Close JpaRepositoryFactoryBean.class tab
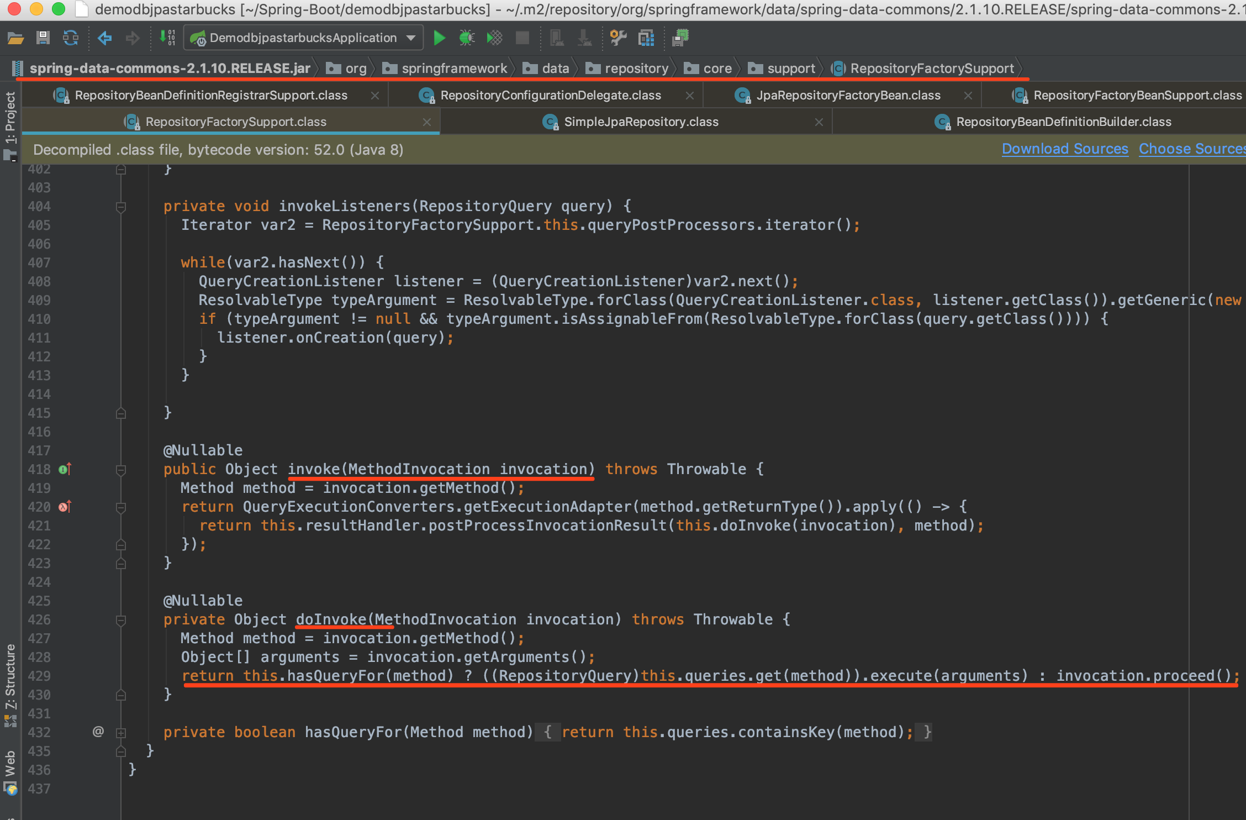1246x820 pixels. click(x=968, y=96)
